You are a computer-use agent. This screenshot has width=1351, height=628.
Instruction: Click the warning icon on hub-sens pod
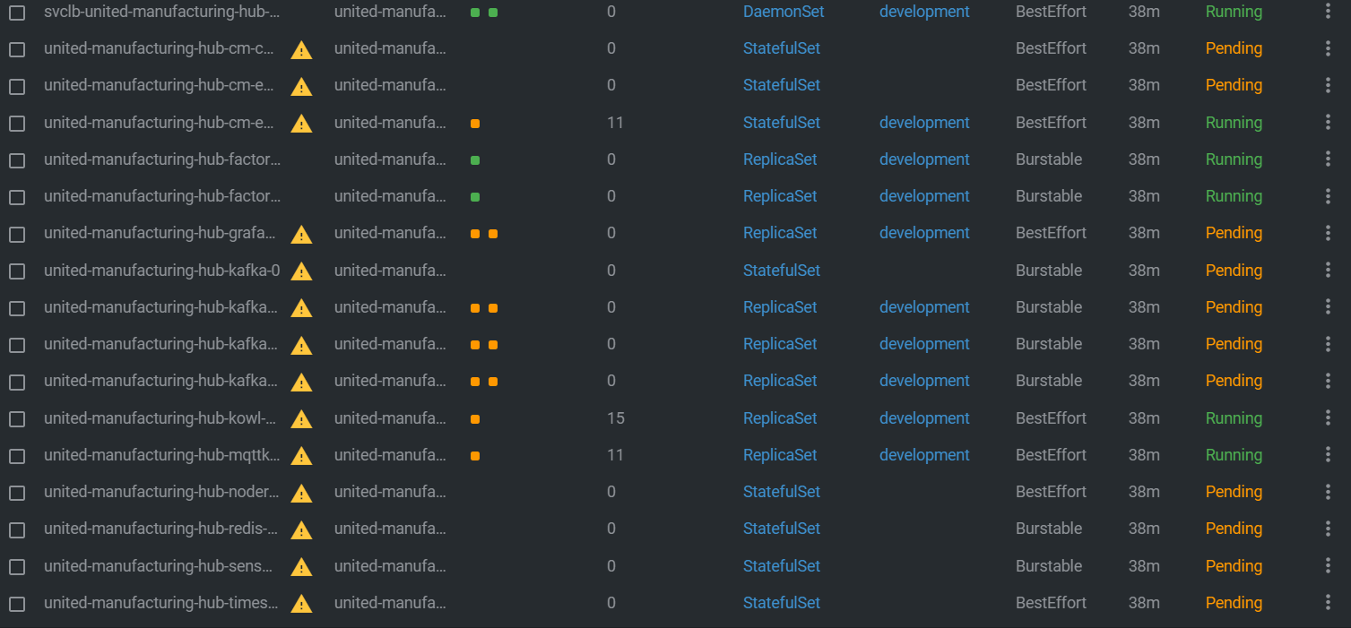point(302,567)
